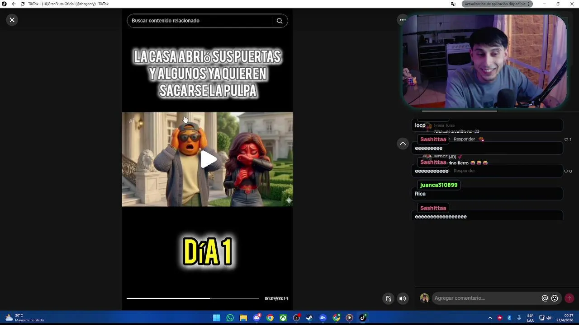Open the network and volume quick settings
The image size is (579, 325).
point(545,318)
